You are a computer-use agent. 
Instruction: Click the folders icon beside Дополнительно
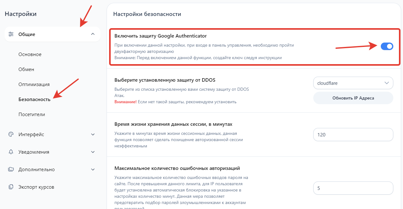11,170
